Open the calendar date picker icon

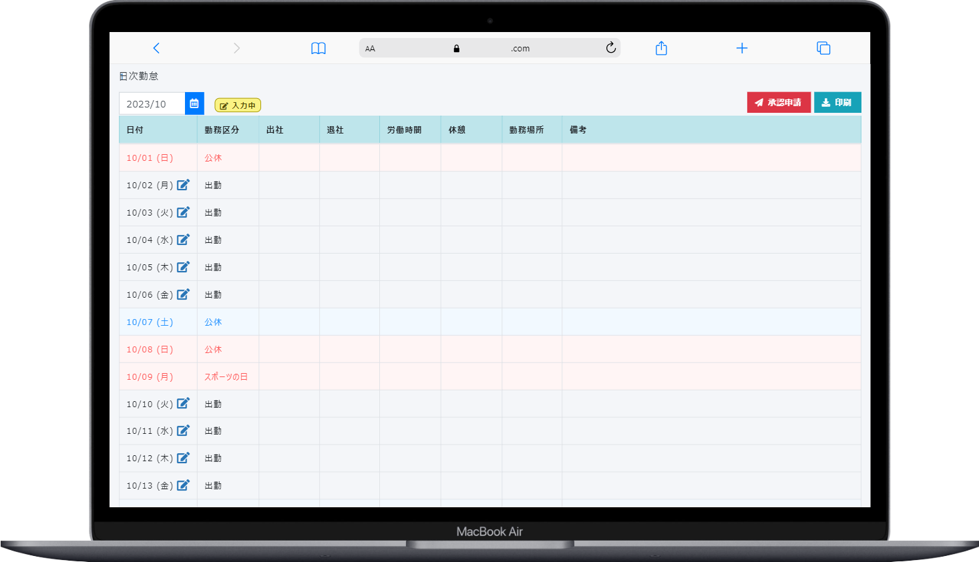coord(194,103)
